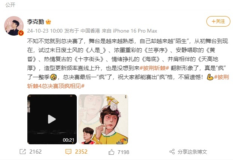The image size is (233, 163).
Task: Click 分享这条博文 text
Action: point(192,152)
